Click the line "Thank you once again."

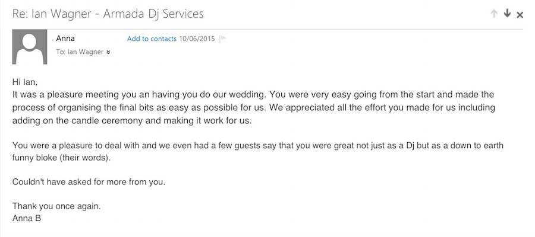[x=56, y=206]
